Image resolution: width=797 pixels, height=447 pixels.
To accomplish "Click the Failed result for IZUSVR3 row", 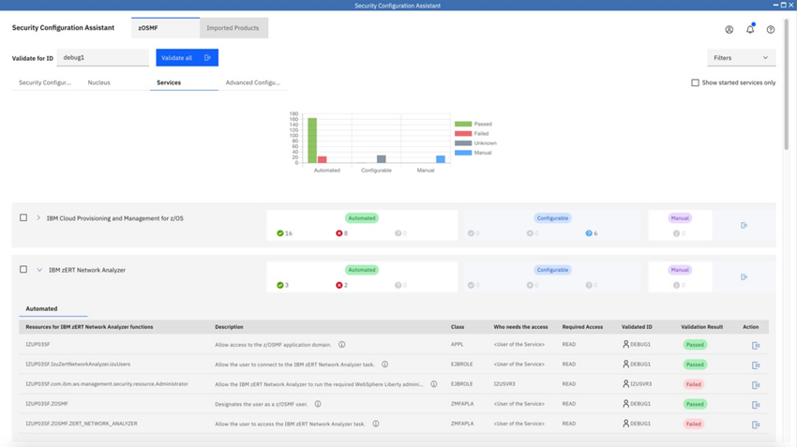I will click(x=693, y=384).
